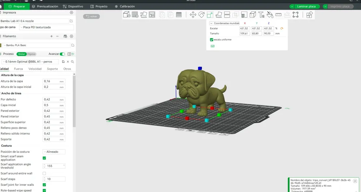Expand the arrow beside Laminar placa

[x=292, y=6]
